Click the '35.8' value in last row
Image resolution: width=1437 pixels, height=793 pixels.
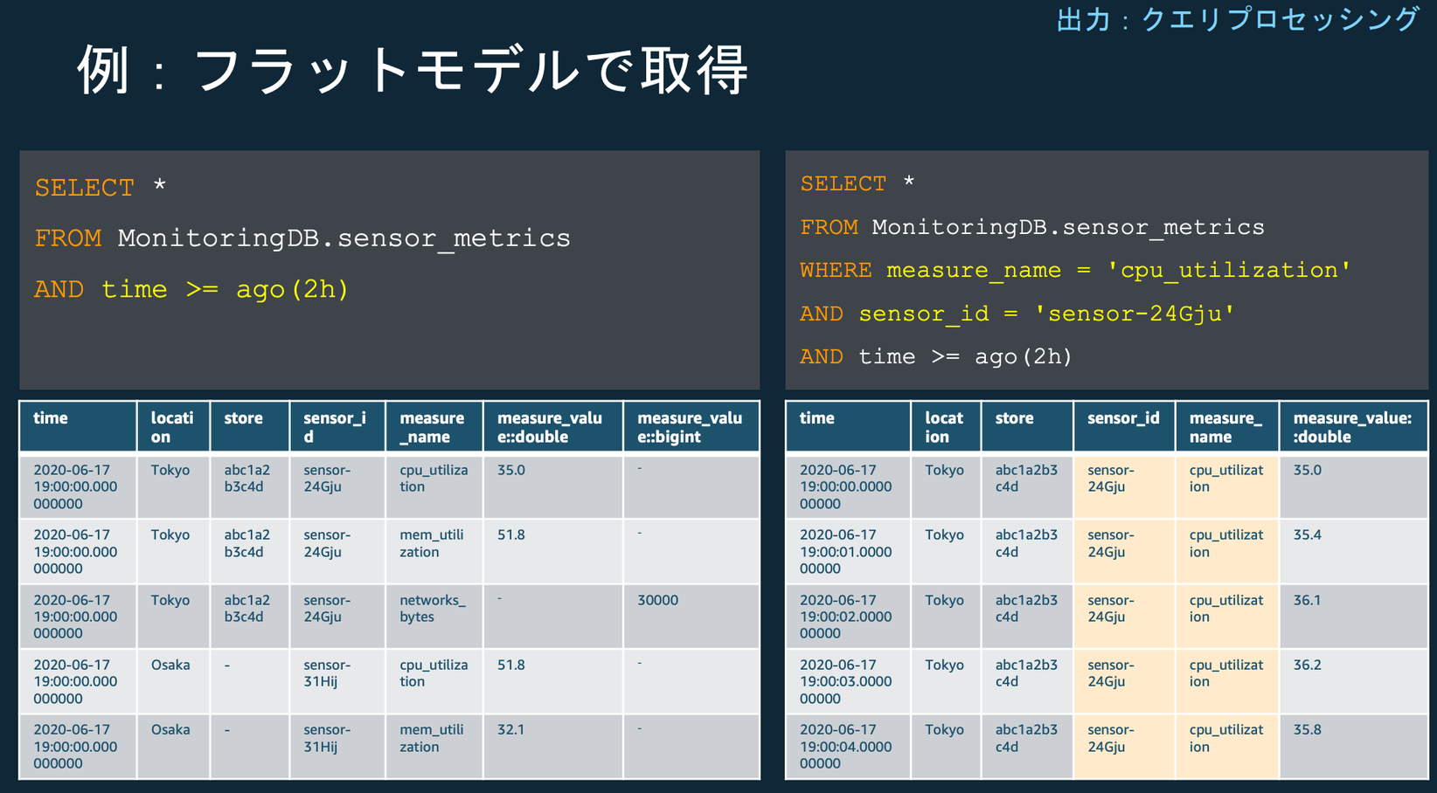click(x=1307, y=729)
